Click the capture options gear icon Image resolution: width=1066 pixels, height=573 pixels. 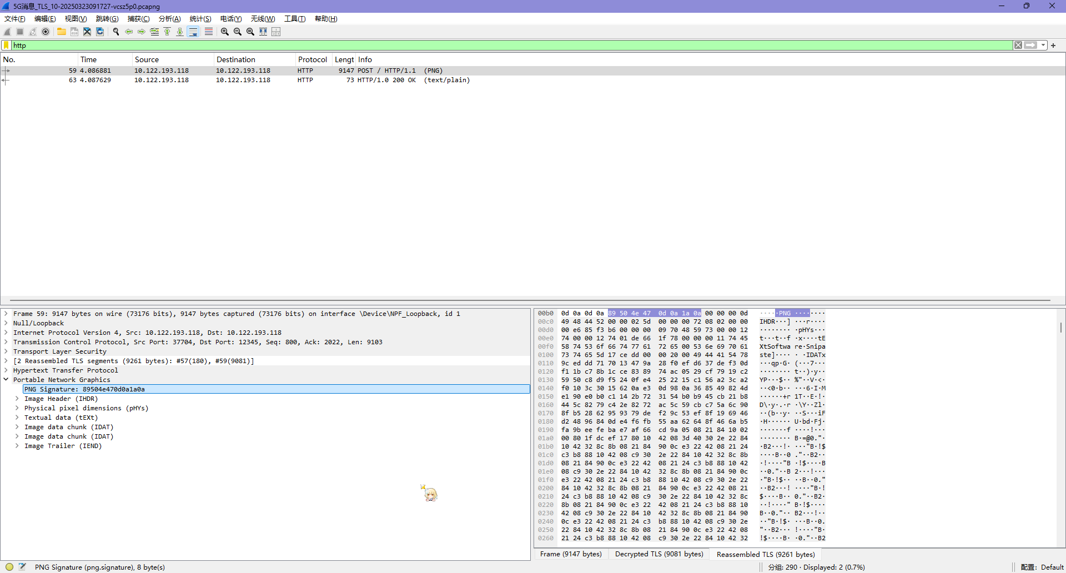[46, 32]
